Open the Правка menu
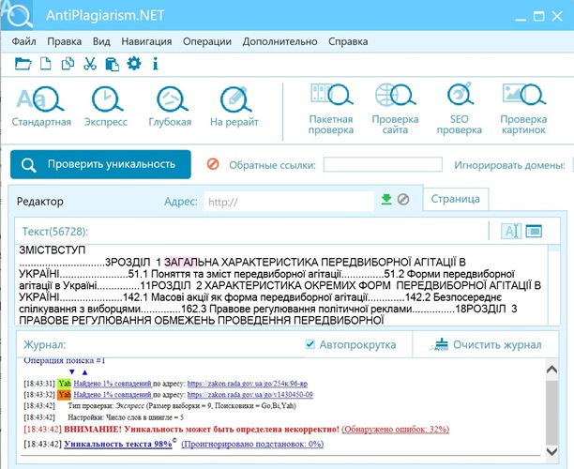Image resolution: width=574 pixels, height=469 pixels. pos(65,41)
